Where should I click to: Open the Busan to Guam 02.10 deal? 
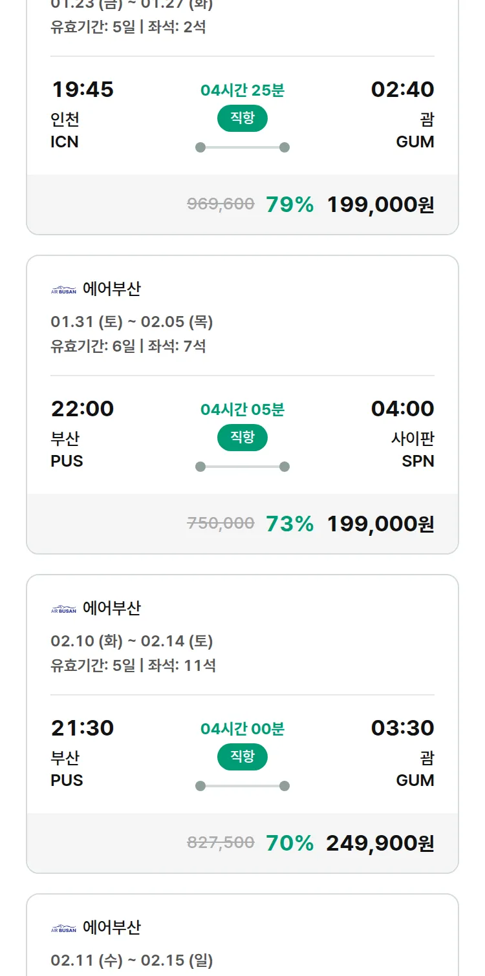(242, 724)
